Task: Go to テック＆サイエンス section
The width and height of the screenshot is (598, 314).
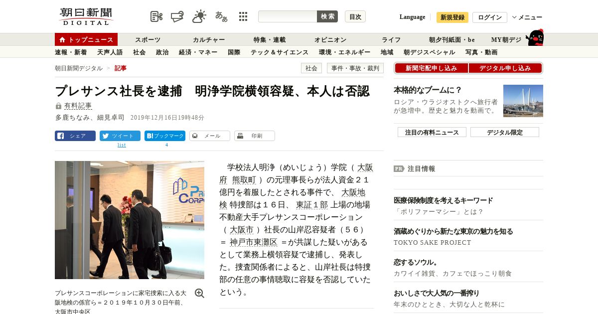Action: point(280,52)
